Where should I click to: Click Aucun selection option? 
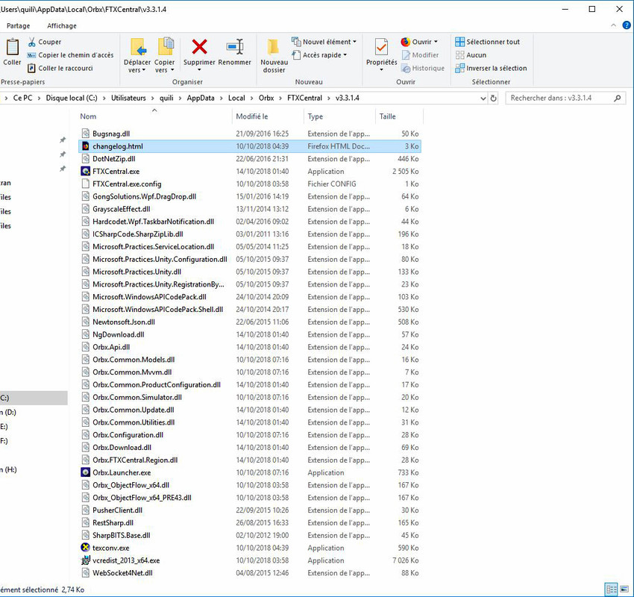(x=471, y=55)
